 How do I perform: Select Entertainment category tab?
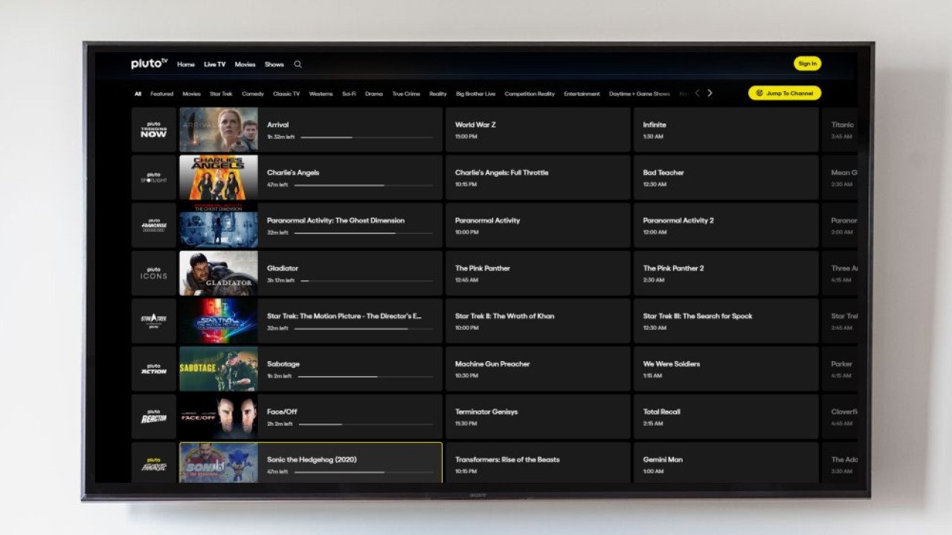582,94
